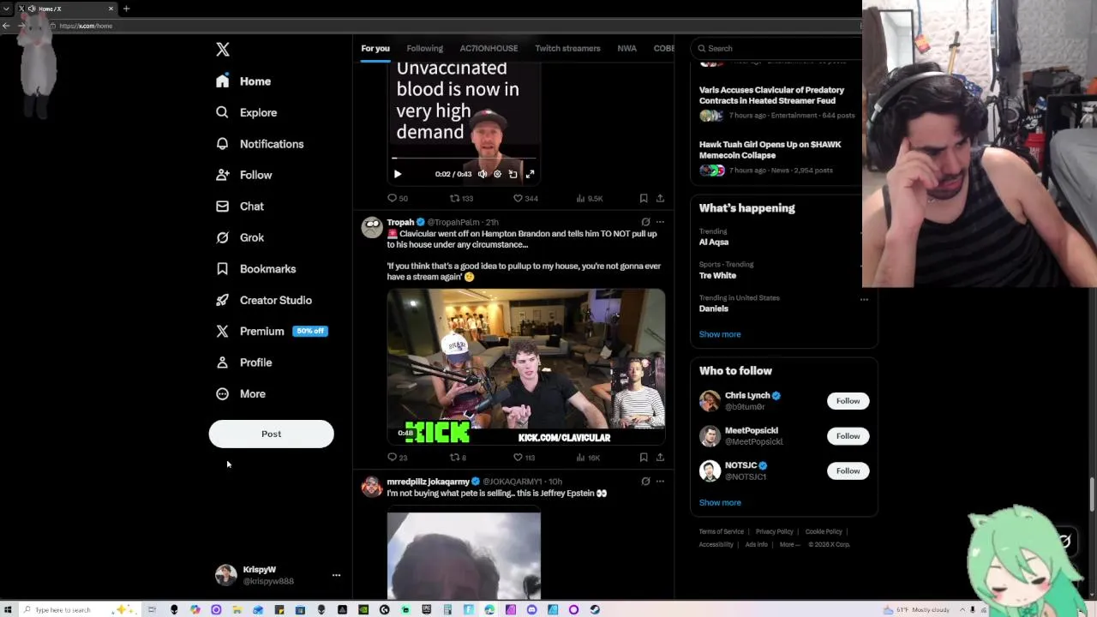The width and height of the screenshot is (1097, 617).
Task: Follow Chris Lynch
Action: pyautogui.click(x=848, y=401)
